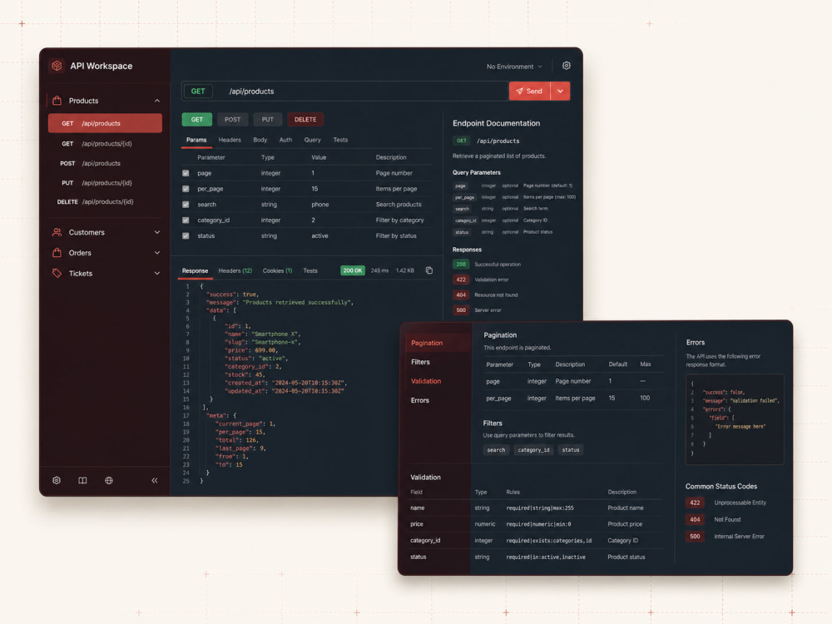Viewport: 832px width, 624px height.
Task: Open the No Environment dropdown
Action: [514, 67]
